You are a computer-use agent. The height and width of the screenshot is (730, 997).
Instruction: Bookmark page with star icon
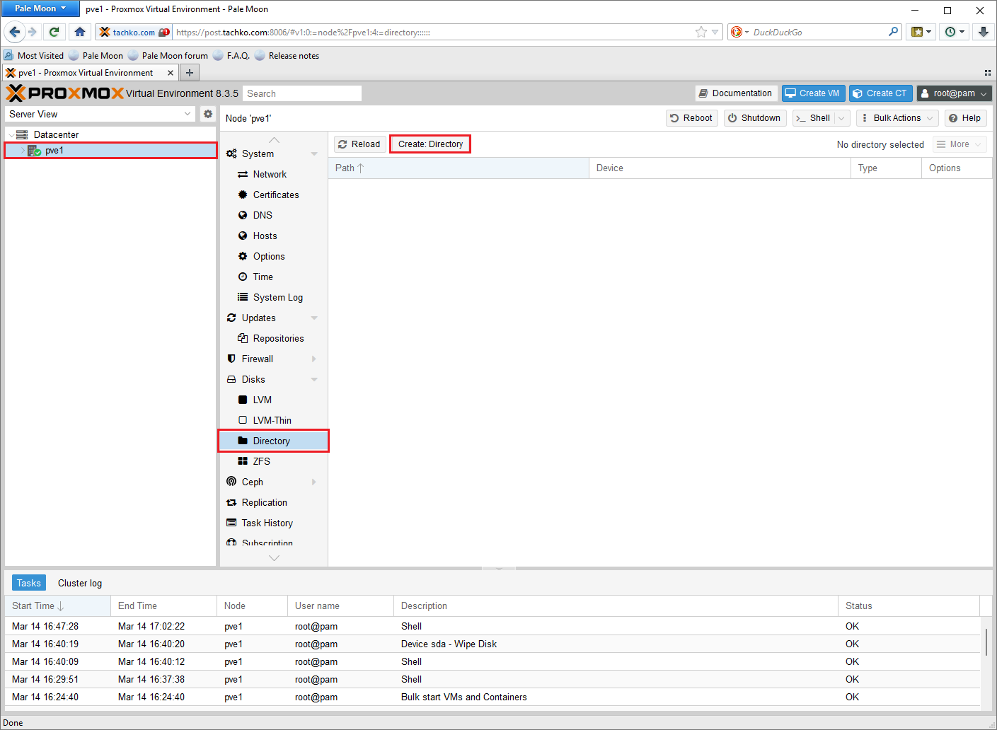(701, 32)
